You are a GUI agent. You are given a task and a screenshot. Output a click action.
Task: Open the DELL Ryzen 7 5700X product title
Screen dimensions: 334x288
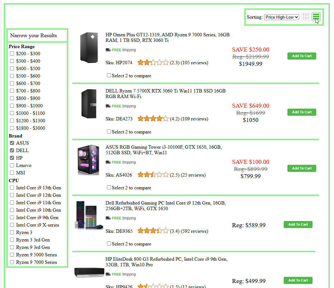pos(165,94)
